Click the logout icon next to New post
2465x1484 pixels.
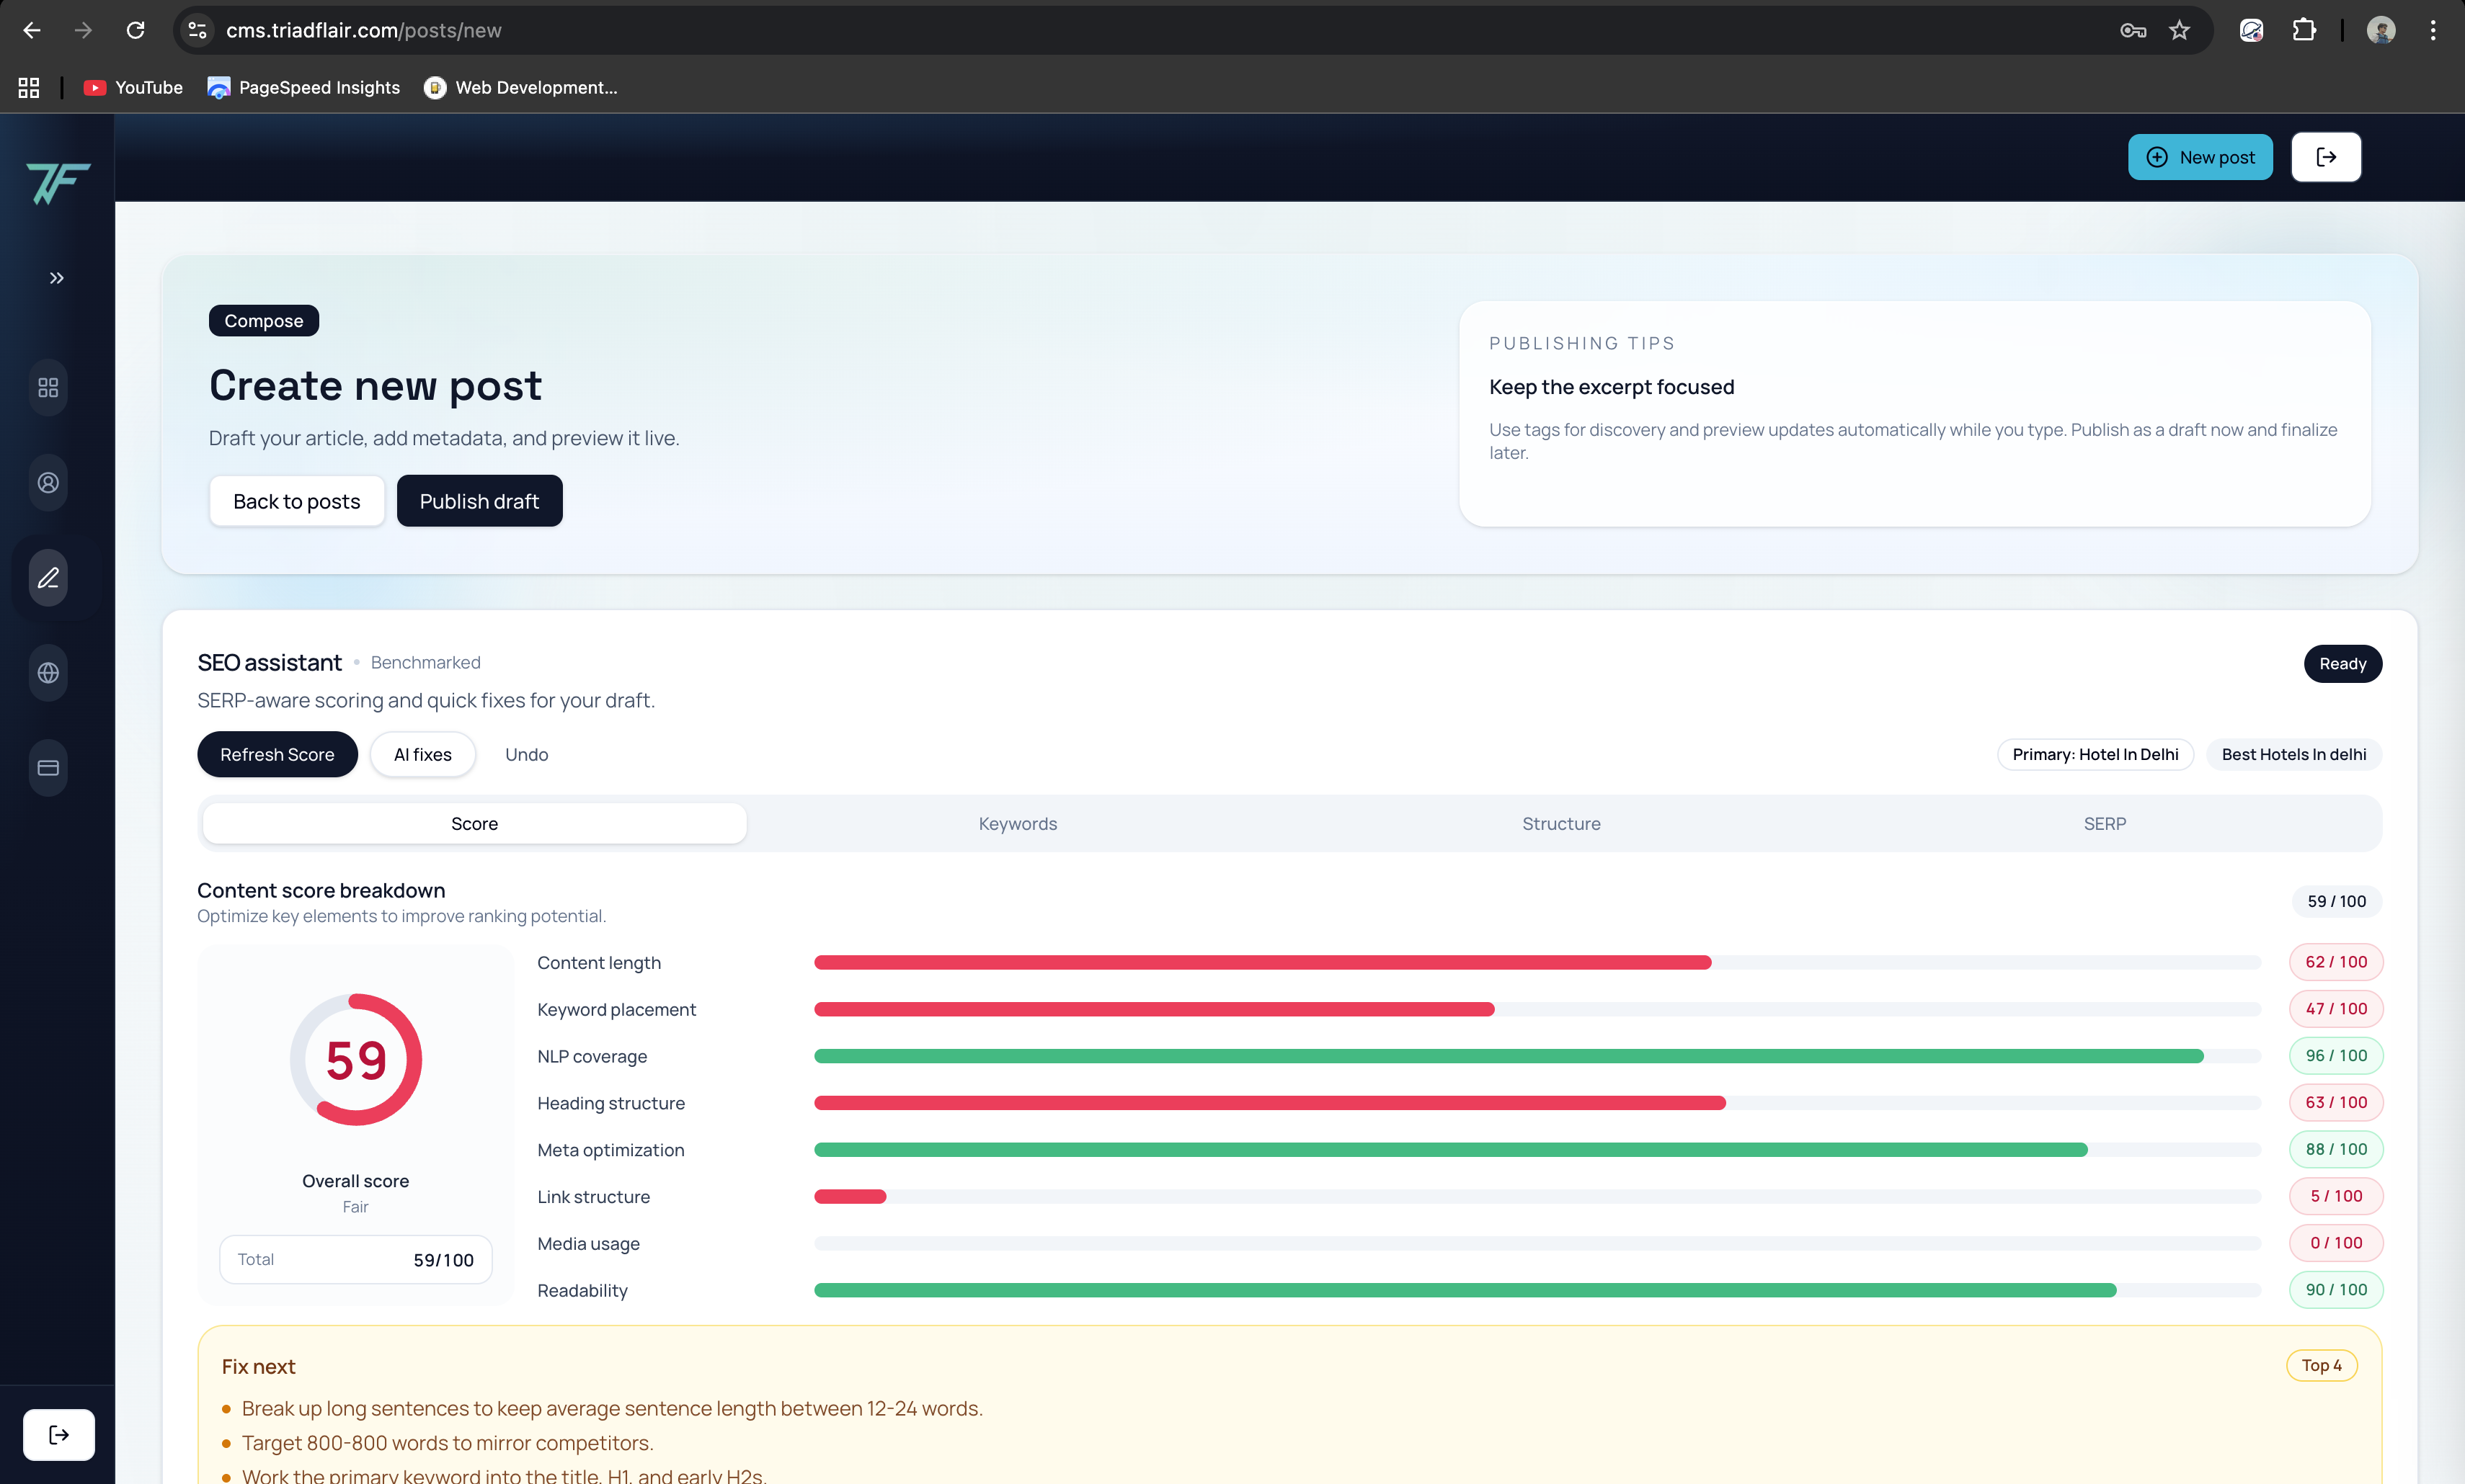coord(2326,157)
